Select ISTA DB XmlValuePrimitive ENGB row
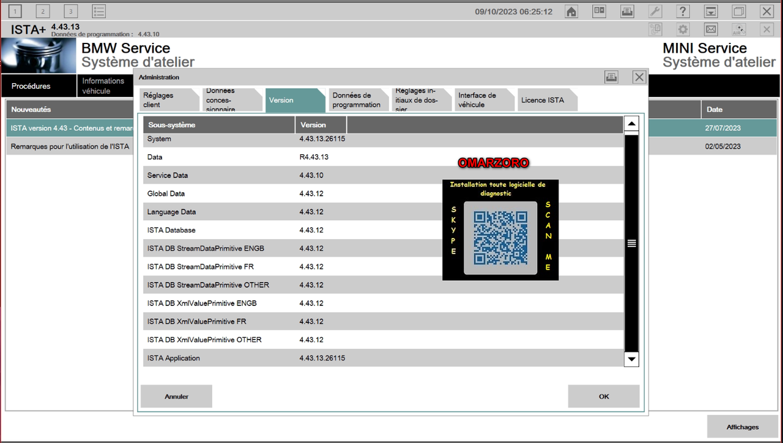Screen dimensions: 783x443 [384, 303]
